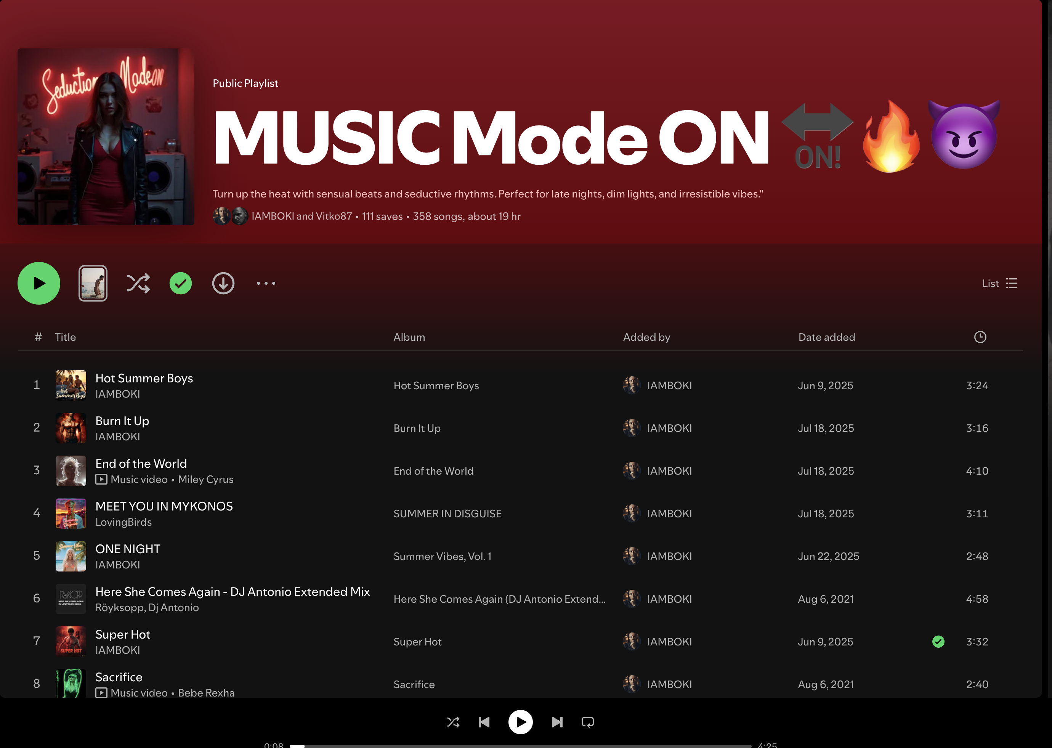1052x748 pixels.
Task: Open the SUMMER IN DISGUISE album link
Action: coord(447,514)
